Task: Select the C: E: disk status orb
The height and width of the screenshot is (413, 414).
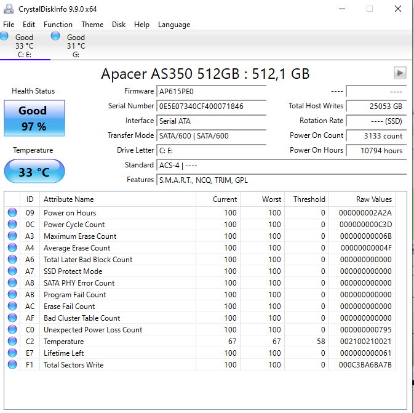Action: point(4,36)
